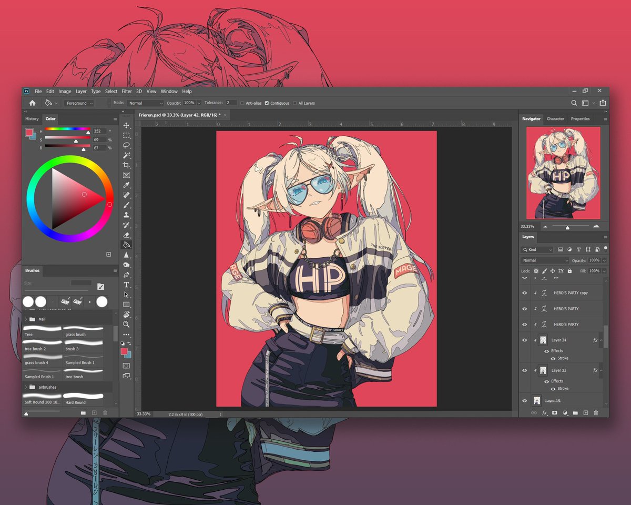631x505 pixels.
Task: Select the Frame tool
Action: point(126,175)
